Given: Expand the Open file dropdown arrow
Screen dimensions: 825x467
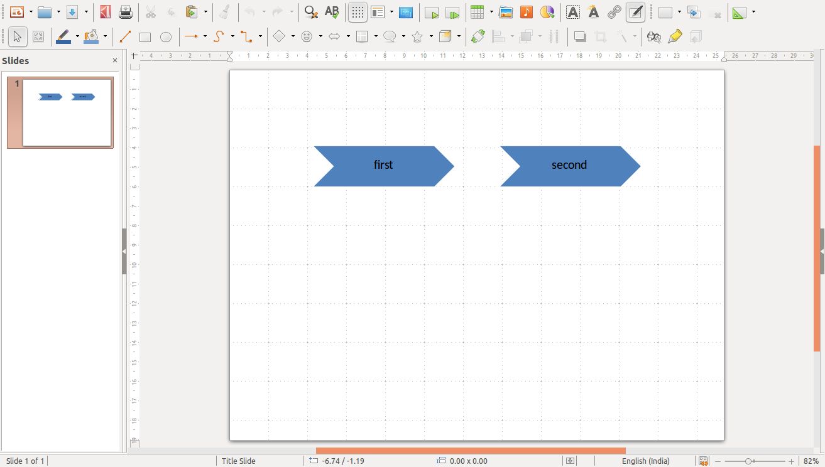Looking at the screenshot, I should click(58, 12).
